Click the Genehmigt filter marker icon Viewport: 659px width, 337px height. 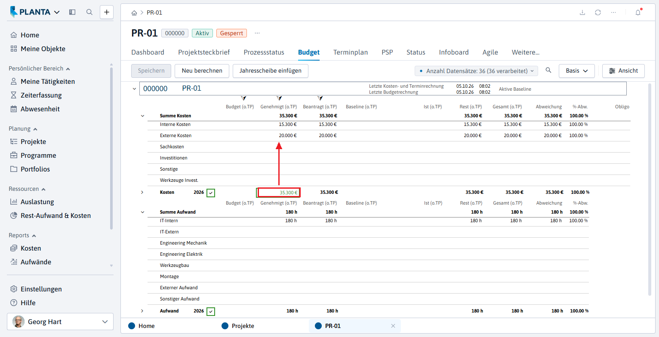click(279, 98)
